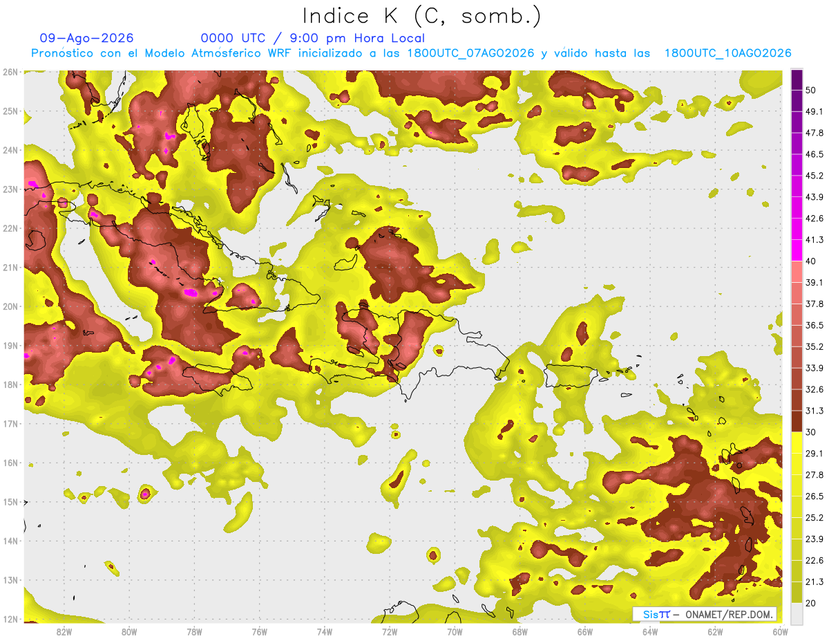Click '0000 UTC / 9:00 pm Hora Local'

tap(313, 39)
